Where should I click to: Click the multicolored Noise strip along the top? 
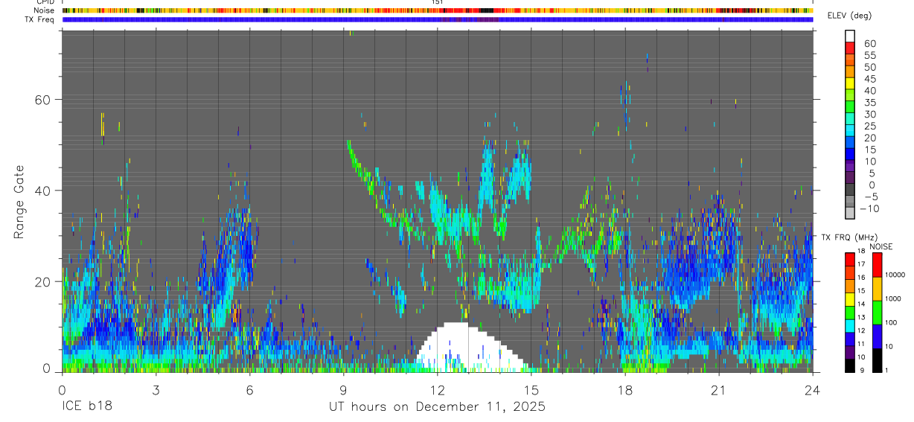coord(437,10)
